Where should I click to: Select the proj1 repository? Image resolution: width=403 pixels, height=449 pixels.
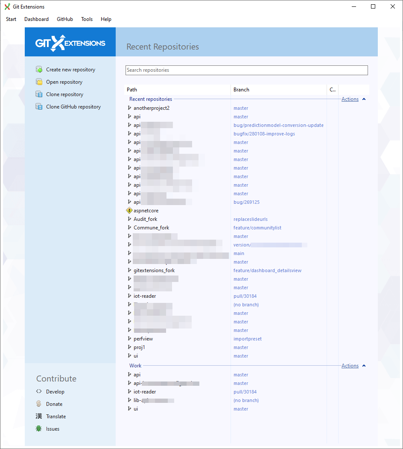(139, 347)
